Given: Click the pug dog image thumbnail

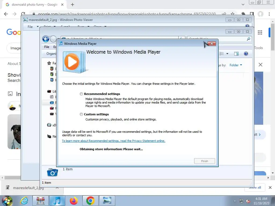Looking at the screenshot, I should click(14, 132).
